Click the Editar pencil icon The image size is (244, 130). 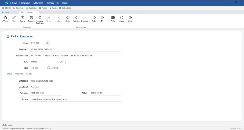pyautogui.click(x=14, y=18)
